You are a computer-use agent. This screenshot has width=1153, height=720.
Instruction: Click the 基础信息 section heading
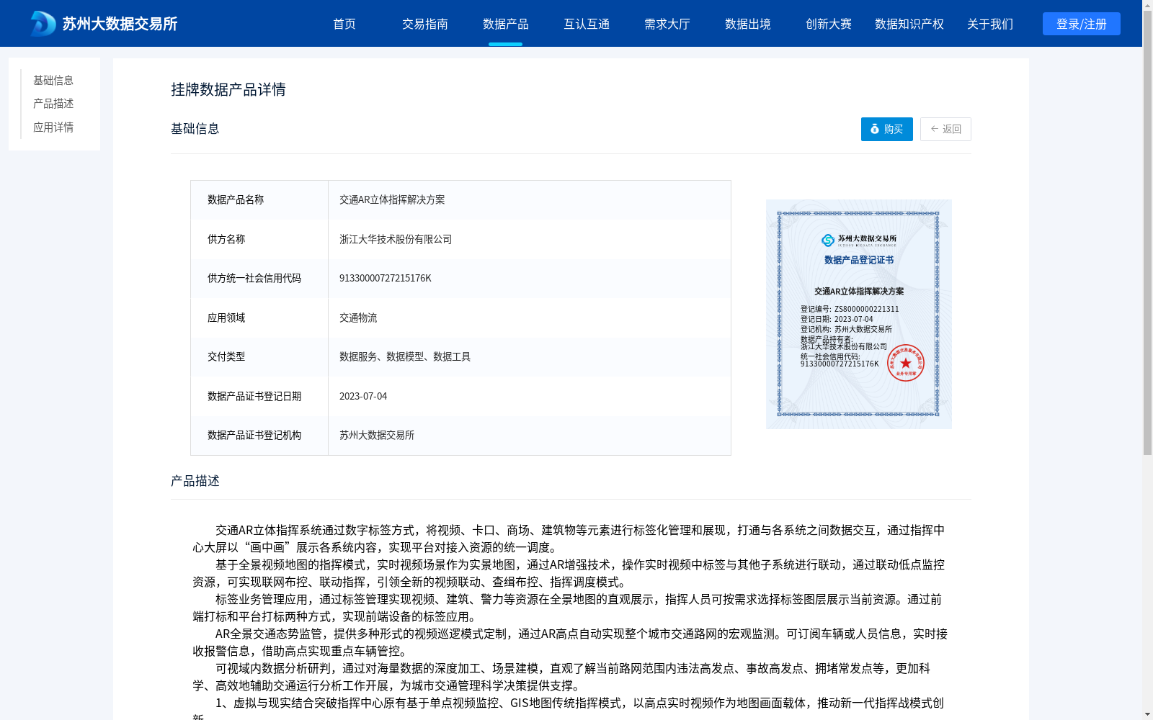(x=195, y=128)
